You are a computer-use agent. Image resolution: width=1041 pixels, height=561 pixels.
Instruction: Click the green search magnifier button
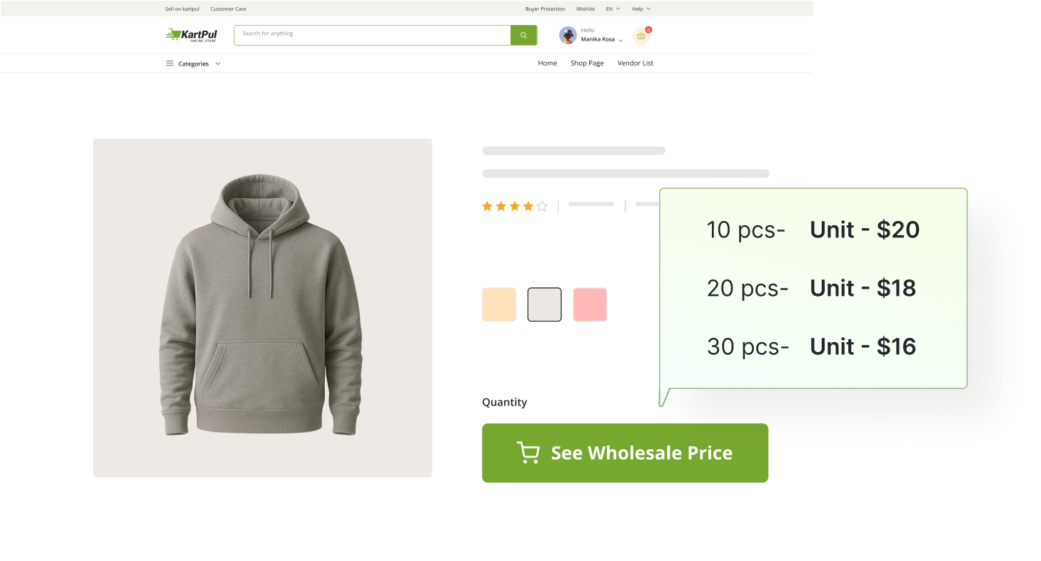coord(523,36)
